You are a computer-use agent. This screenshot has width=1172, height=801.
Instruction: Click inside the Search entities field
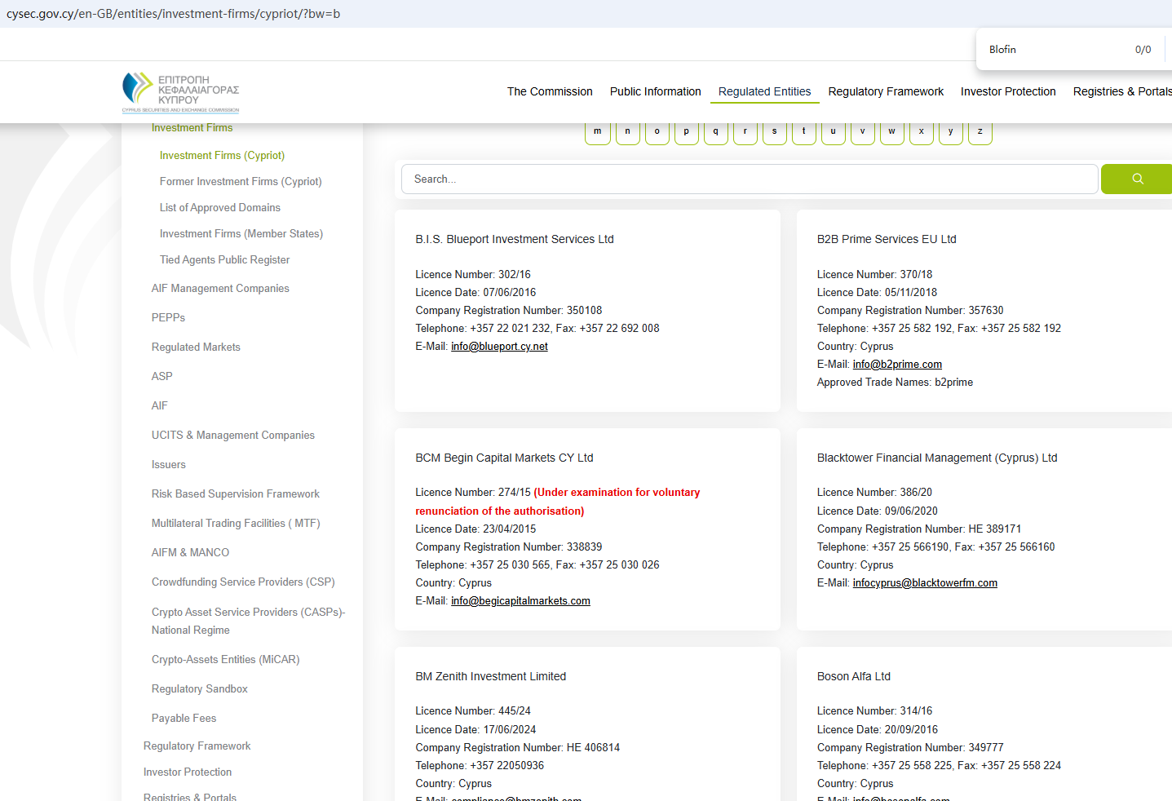pos(749,179)
